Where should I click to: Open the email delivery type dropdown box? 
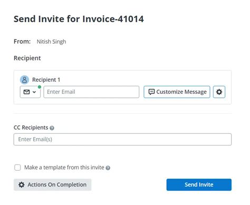(x=30, y=92)
